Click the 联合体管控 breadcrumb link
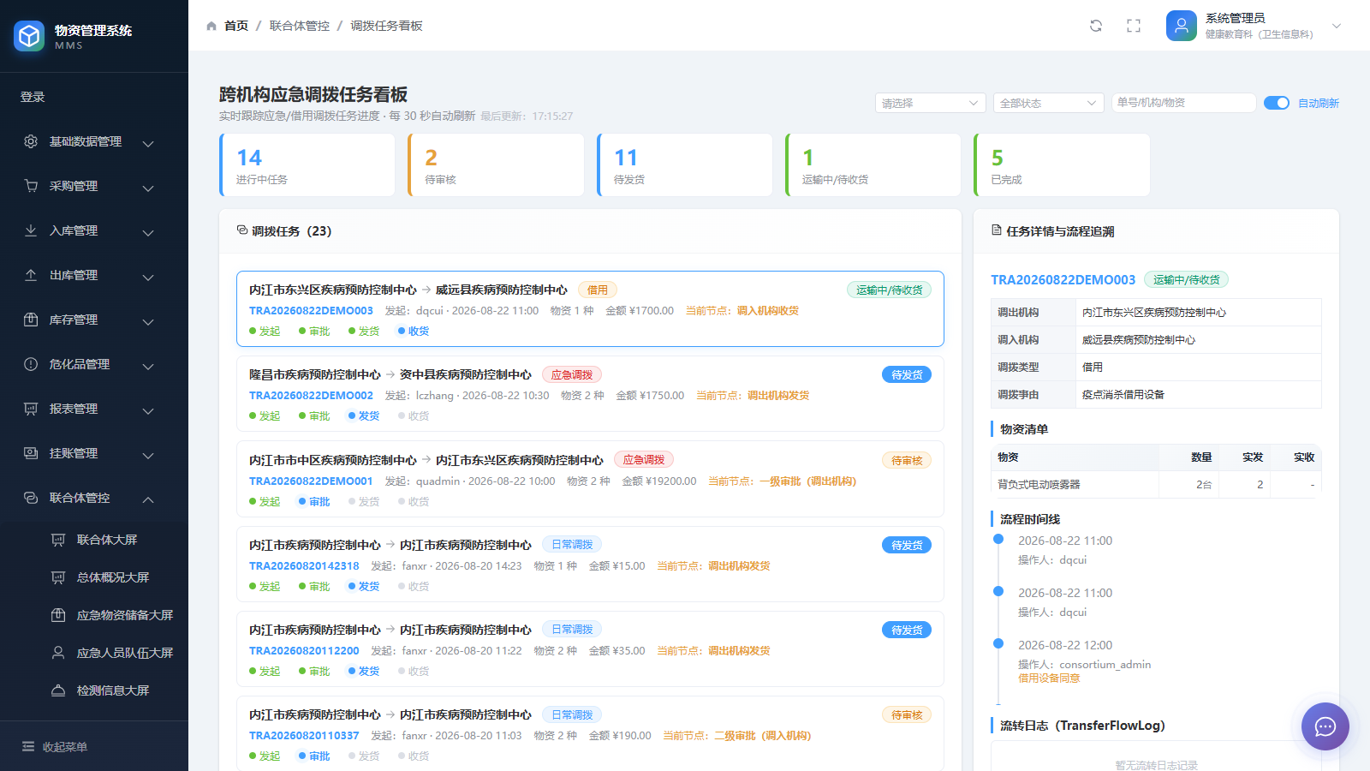Image resolution: width=1370 pixels, height=771 pixels. (300, 26)
